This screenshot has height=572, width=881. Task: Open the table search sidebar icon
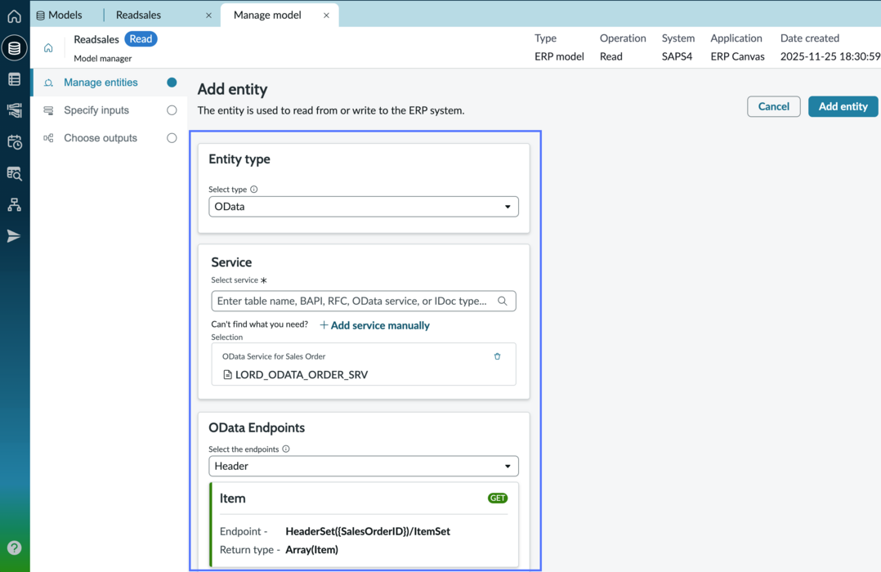pyautogui.click(x=15, y=173)
